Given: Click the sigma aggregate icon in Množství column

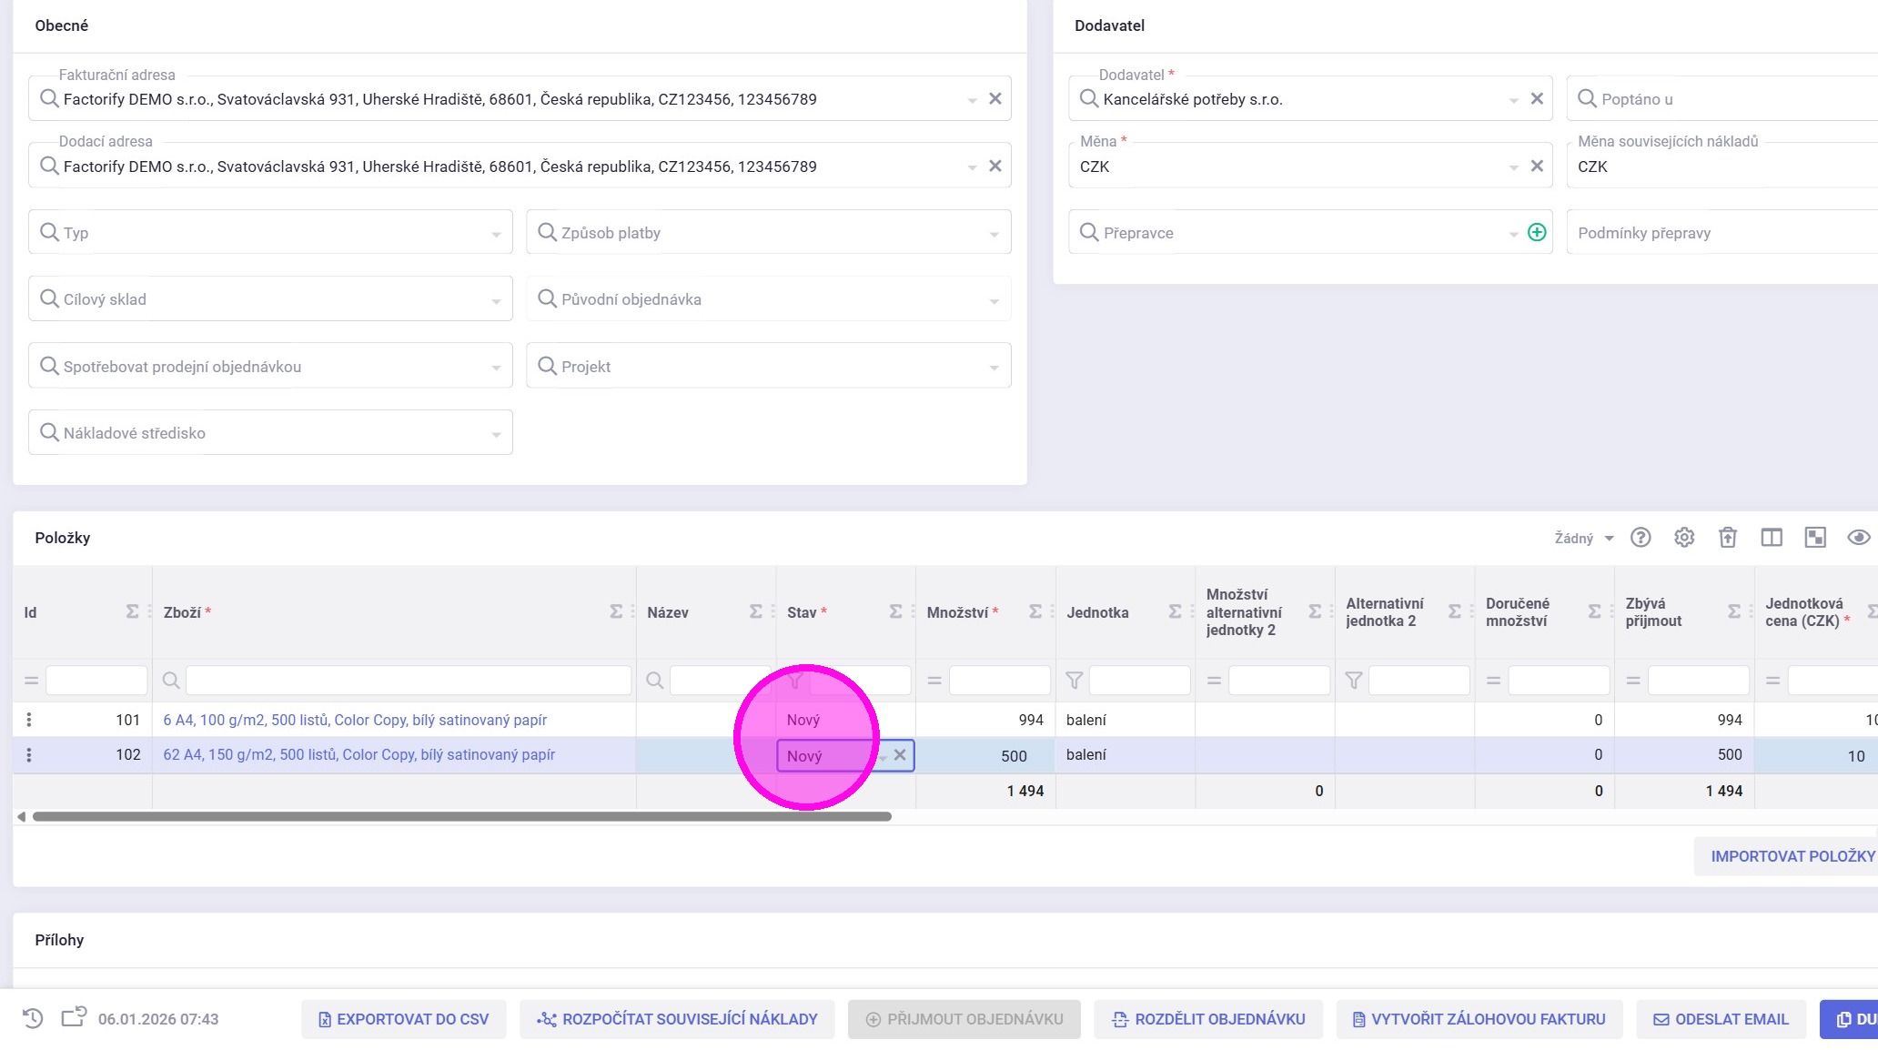Looking at the screenshot, I should click(x=1035, y=612).
